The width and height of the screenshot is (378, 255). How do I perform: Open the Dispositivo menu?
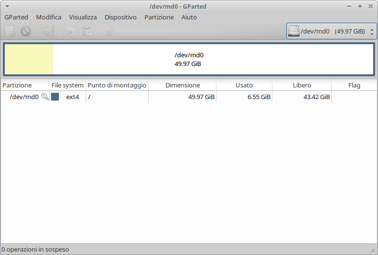[x=120, y=17]
